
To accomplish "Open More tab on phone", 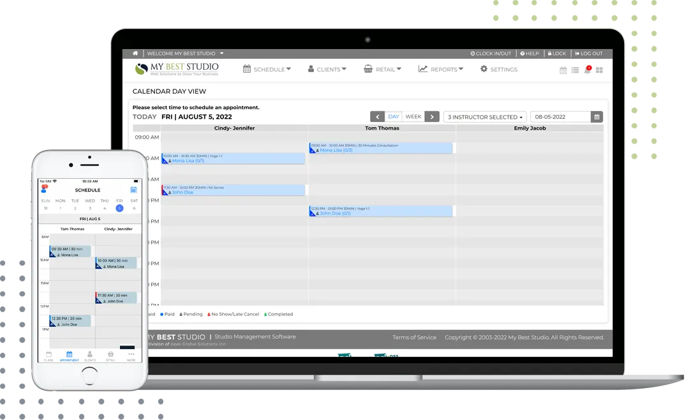I will click(x=131, y=356).
